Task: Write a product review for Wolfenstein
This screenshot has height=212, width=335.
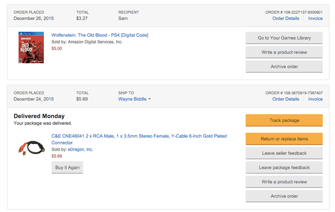Action: point(284,52)
